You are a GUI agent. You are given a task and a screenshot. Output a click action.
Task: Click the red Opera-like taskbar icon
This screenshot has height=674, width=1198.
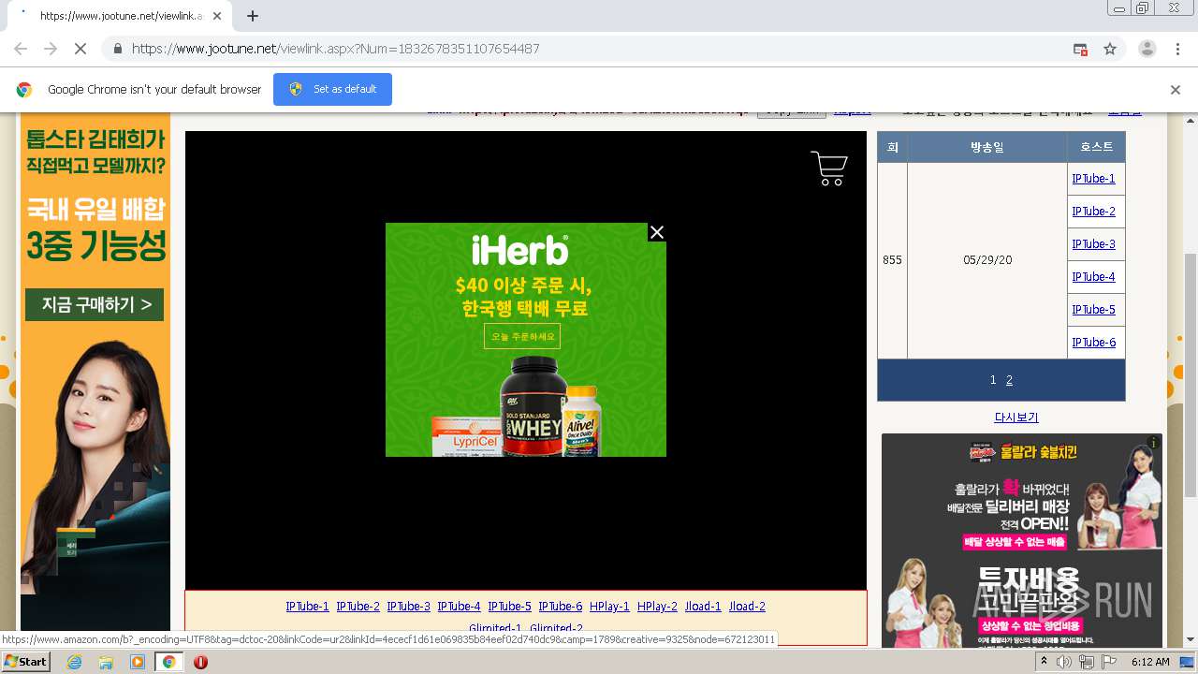[x=200, y=662]
